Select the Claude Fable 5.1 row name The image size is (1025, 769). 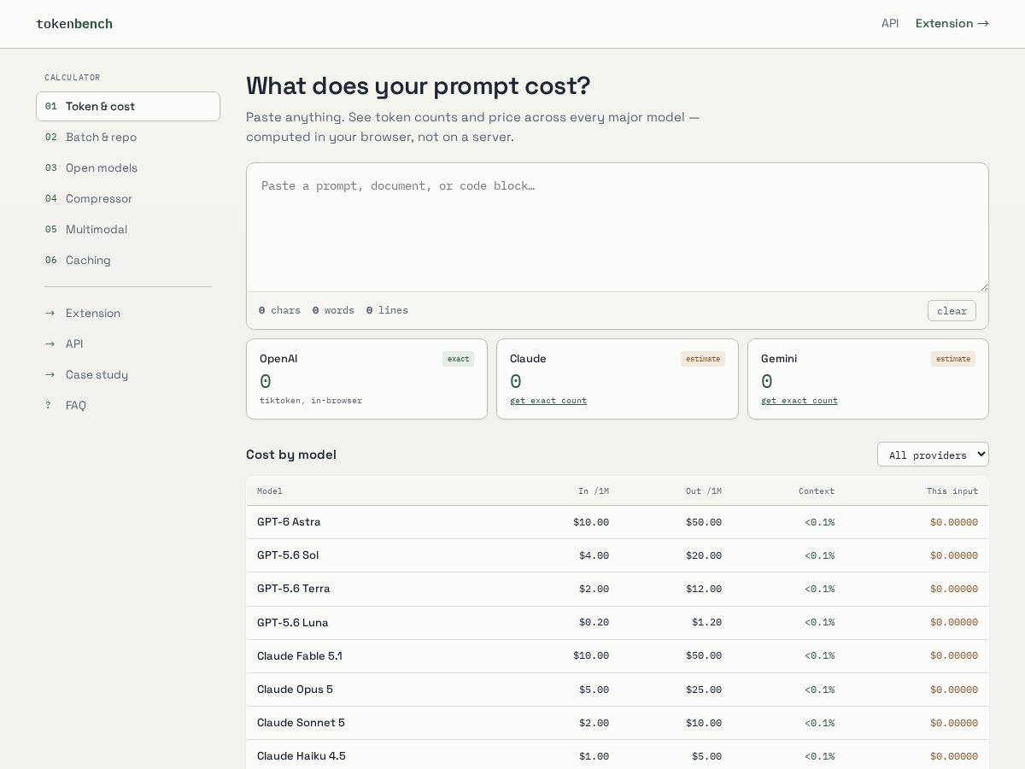pyautogui.click(x=300, y=656)
